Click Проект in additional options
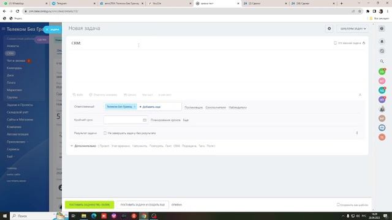Viewport: 392px width, 220px height. point(104,146)
